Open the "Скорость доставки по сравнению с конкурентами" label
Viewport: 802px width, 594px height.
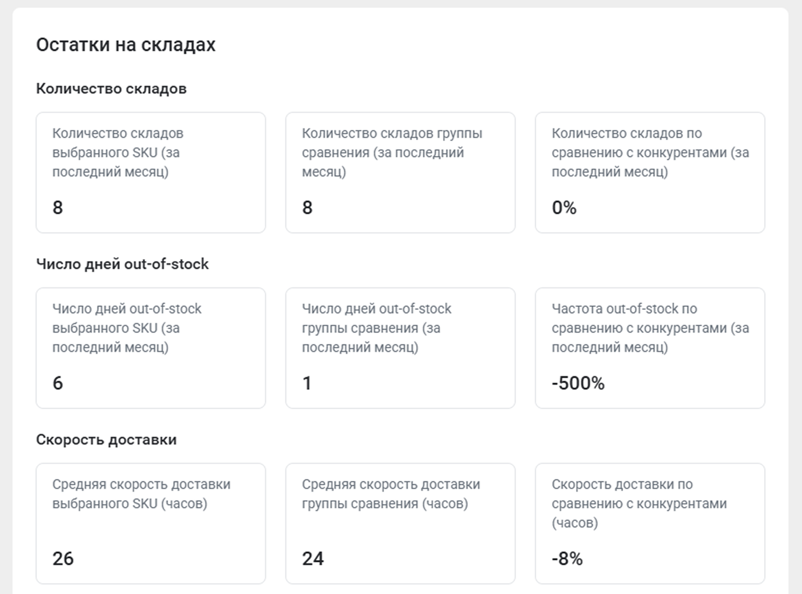(639, 503)
